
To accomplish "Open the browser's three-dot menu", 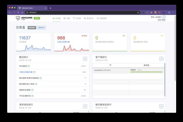I will pos(173,13).
